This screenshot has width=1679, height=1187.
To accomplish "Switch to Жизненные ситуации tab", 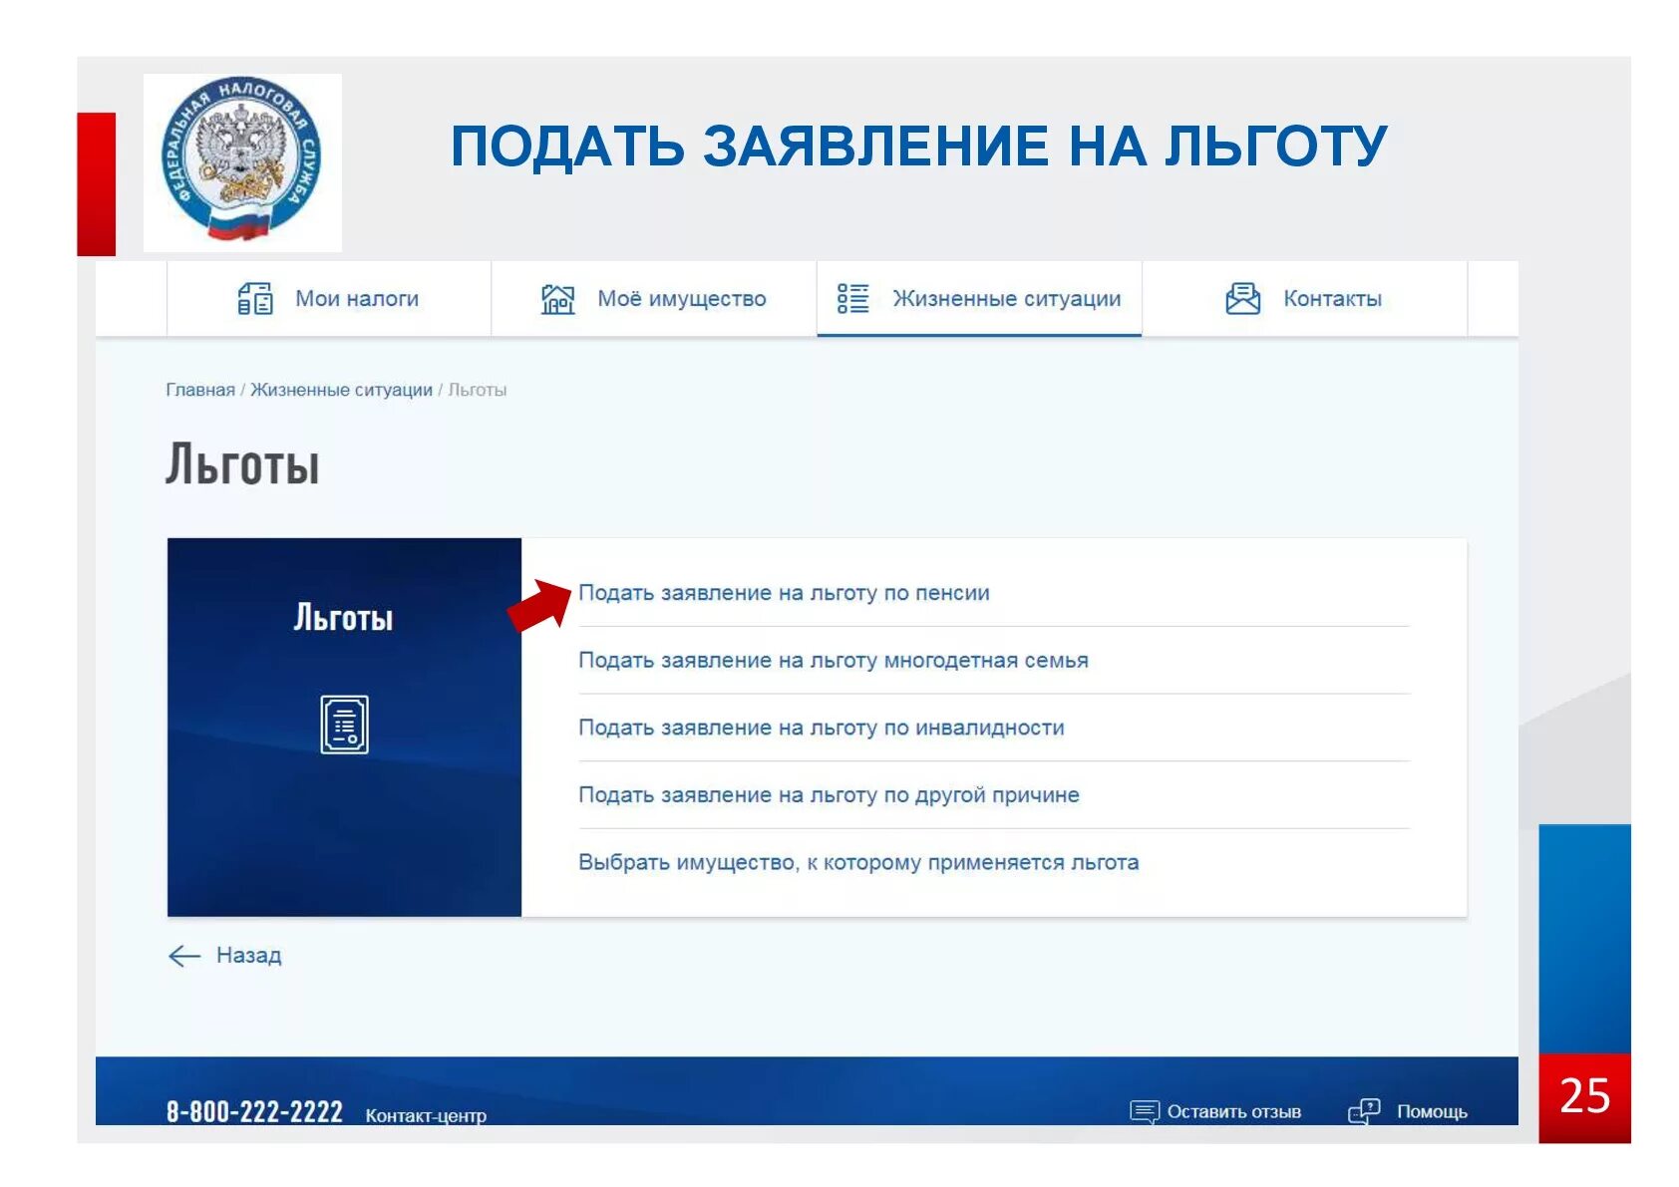I will (979, 299).
